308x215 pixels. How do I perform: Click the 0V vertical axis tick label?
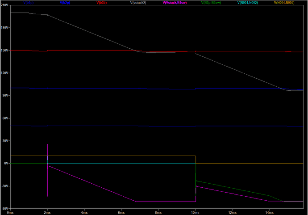(x=7, y=164)
